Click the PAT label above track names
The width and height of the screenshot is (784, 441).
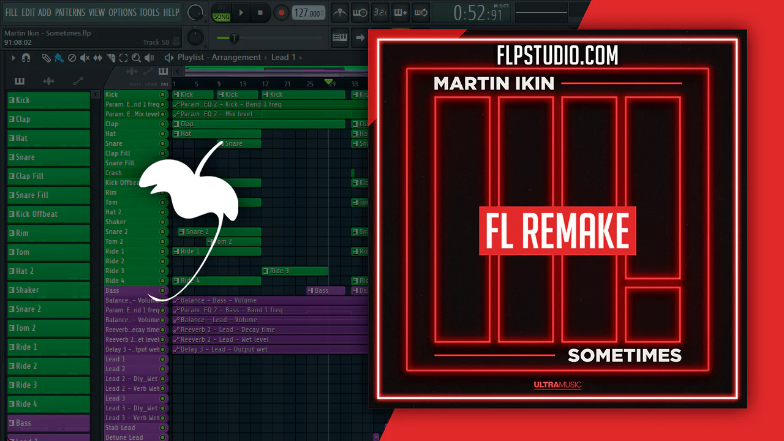coord(164,84)
